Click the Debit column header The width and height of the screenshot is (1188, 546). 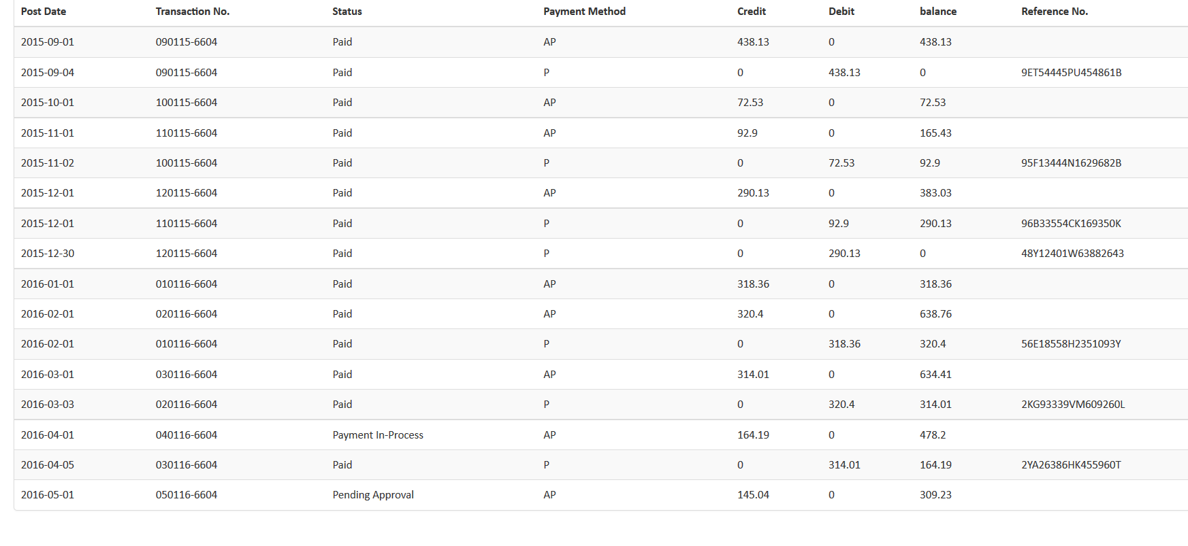[841, 12]
